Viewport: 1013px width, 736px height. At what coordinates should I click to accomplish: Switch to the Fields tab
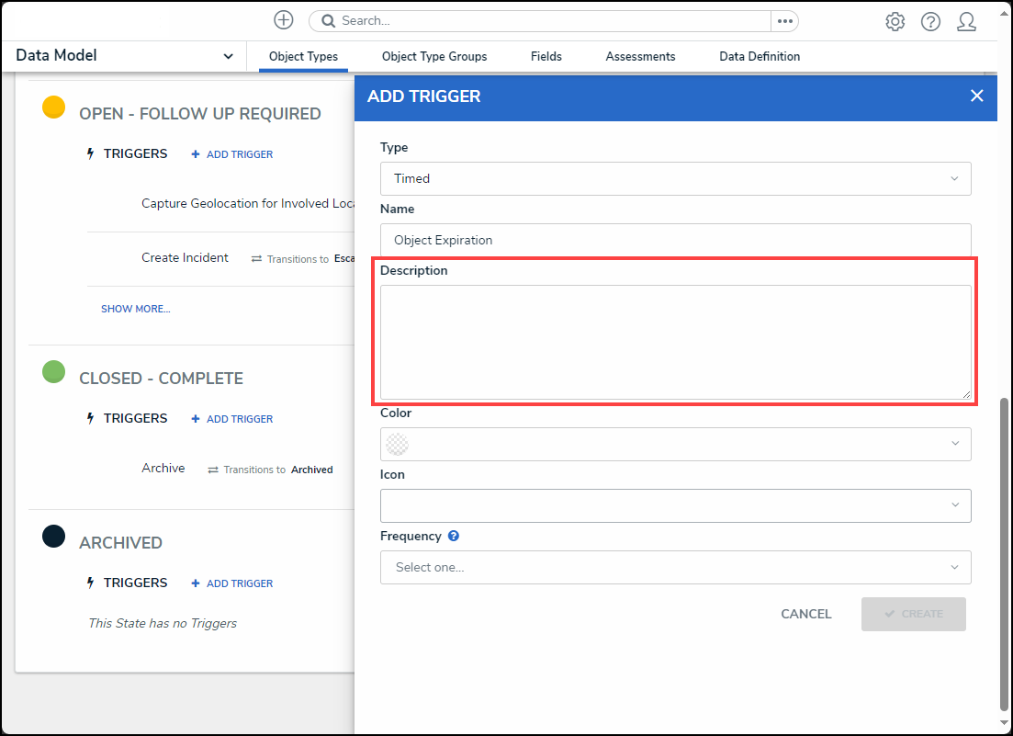546,57
